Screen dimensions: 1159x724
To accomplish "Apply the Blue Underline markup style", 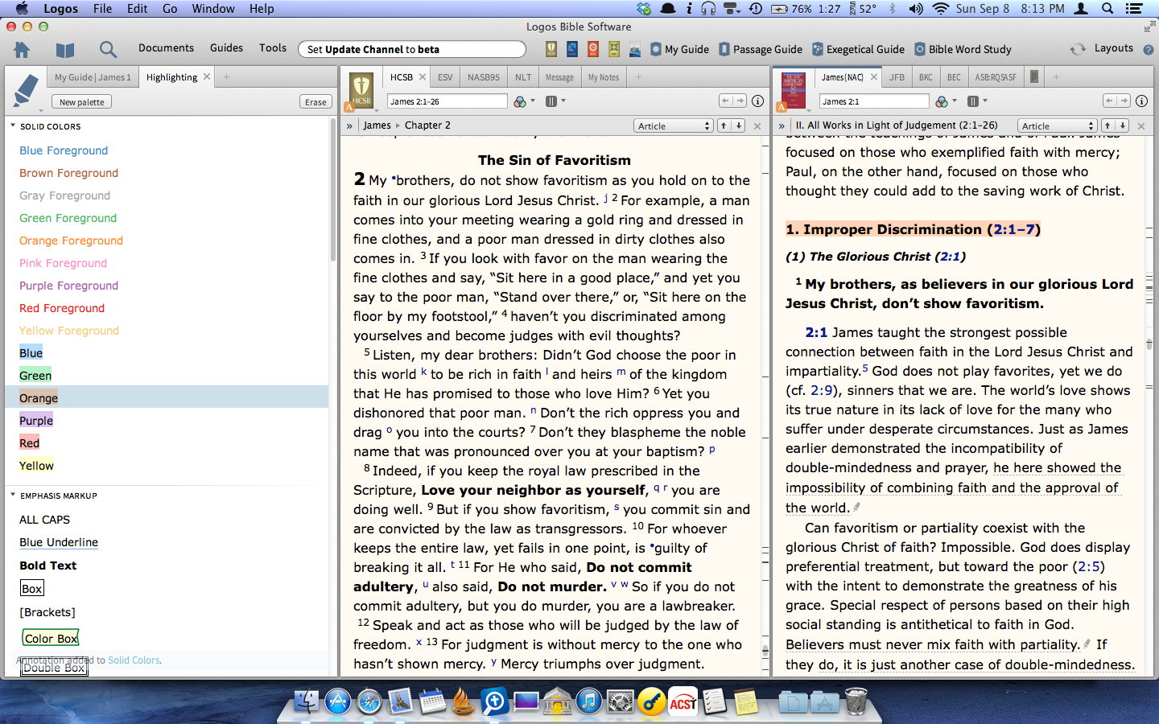I will point(59,542).
